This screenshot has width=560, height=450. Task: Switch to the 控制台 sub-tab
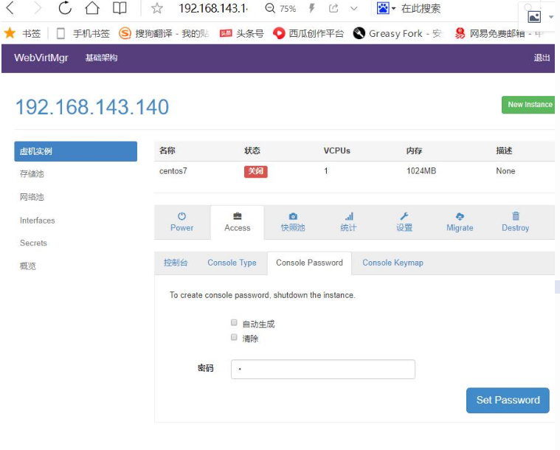coord(176,263)
